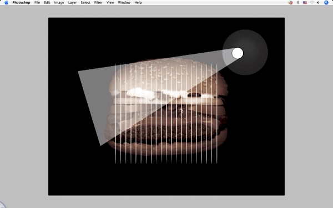The width and height of the screenshot is (333, 208).
Task: Open the Edit menu
Action: [x=47, y=3]
